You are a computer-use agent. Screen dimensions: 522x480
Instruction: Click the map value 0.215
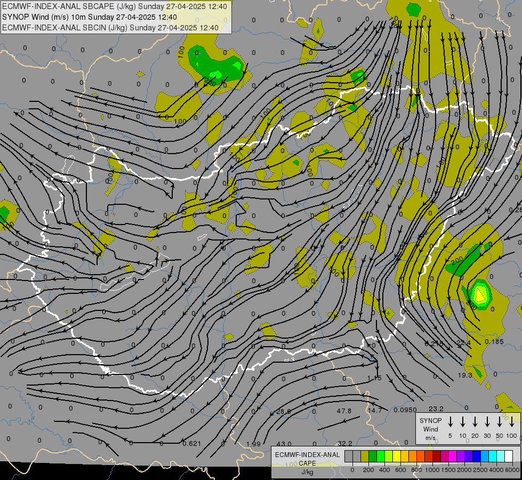pos(435,343)
